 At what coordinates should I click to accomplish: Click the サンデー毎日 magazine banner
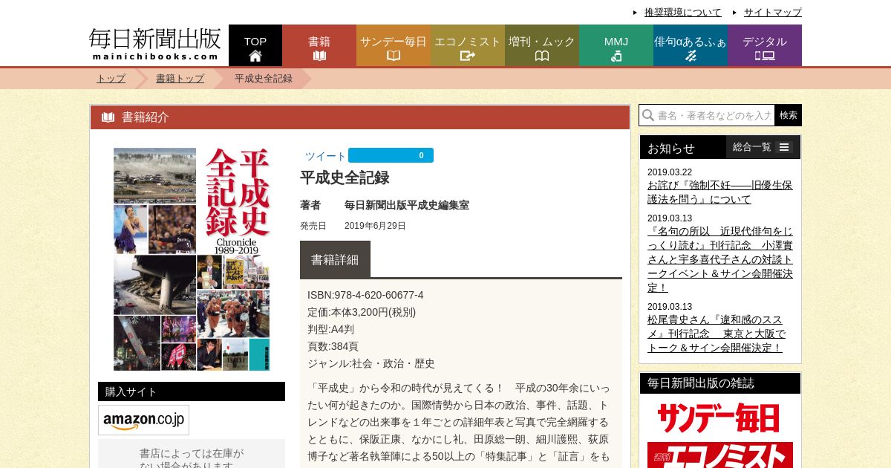(719, 417)
